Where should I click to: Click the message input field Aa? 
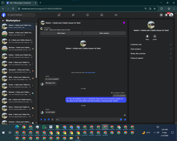pyautogui.click(x=87, y=119)
